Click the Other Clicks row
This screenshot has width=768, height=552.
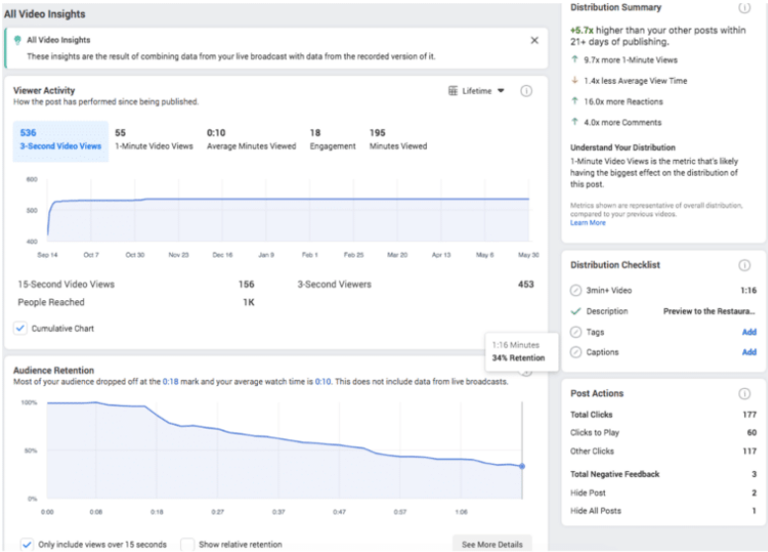coord(663,451)
